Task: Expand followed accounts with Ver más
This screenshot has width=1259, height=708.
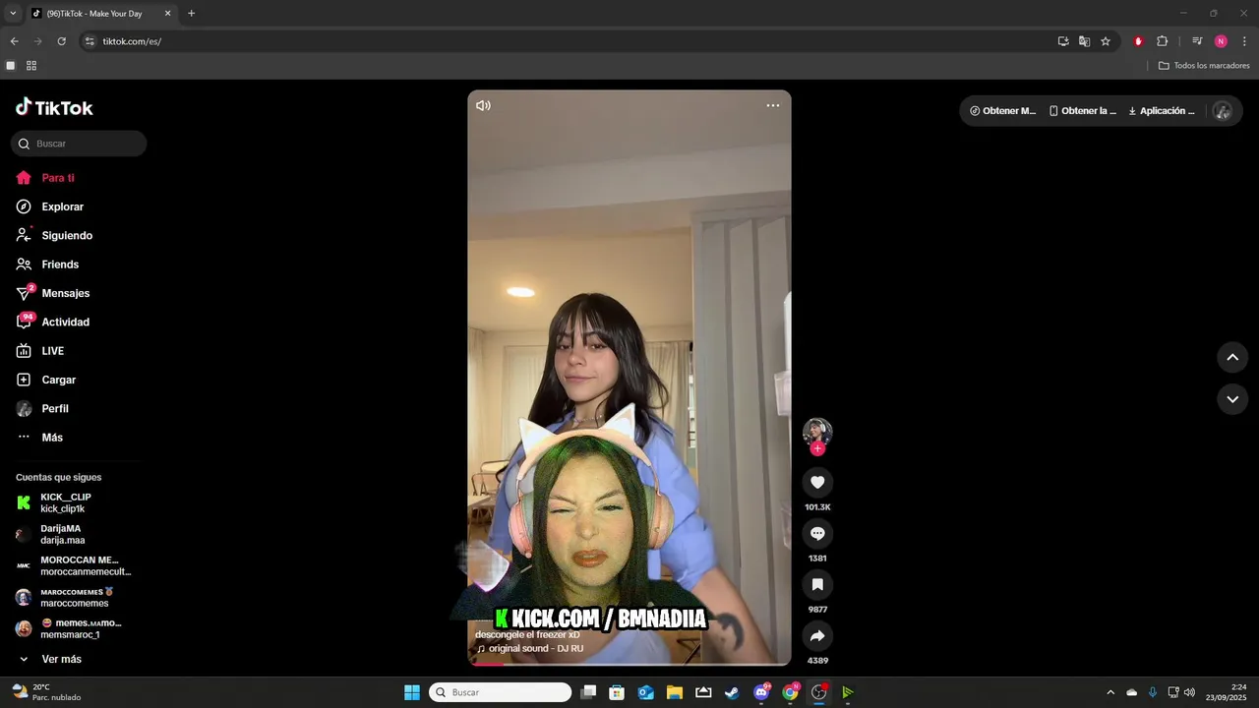Action: pos(49,659)
